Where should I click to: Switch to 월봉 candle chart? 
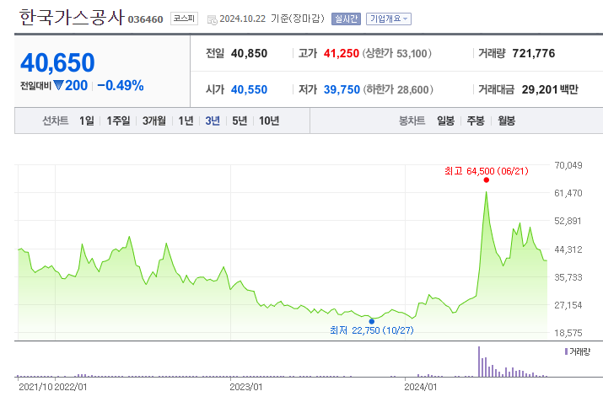507,121
